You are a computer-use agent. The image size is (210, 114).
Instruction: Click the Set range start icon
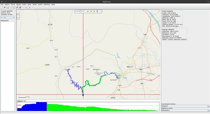tap(26, 8)
